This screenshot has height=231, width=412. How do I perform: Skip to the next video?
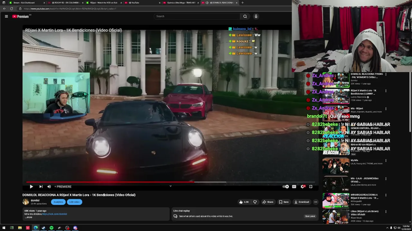point(41,186)
